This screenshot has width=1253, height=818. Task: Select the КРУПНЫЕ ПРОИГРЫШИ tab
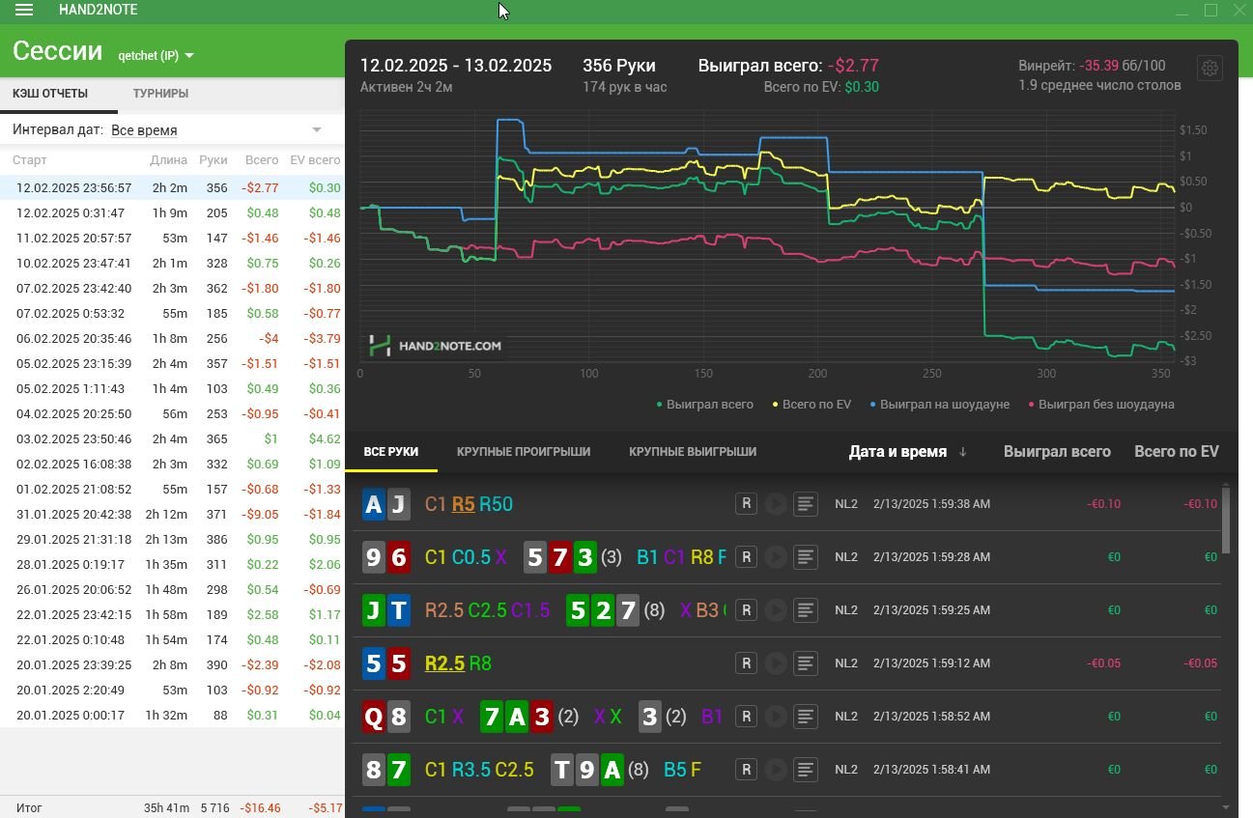coord(524,451)
